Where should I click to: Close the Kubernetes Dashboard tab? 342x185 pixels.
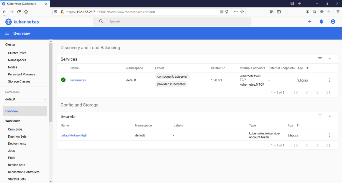point(46,4)
